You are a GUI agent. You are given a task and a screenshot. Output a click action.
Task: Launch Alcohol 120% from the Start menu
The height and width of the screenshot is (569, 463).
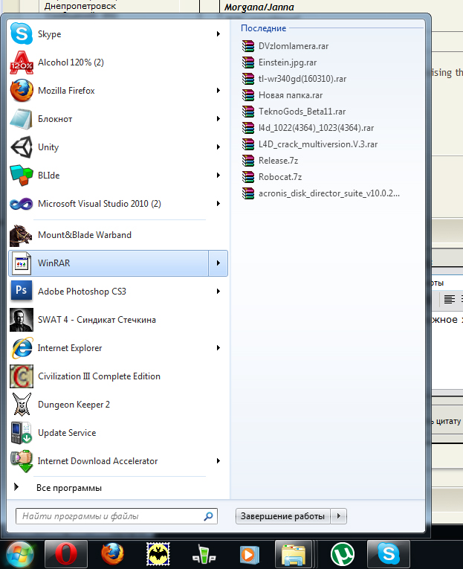pos(71,62)
